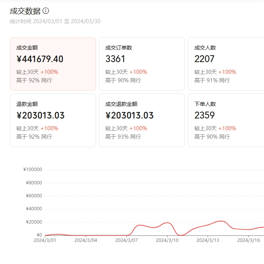
Task: Click the 2207 buyer count value
Action: [204, 59]
